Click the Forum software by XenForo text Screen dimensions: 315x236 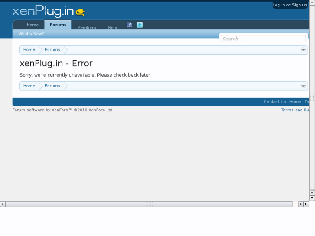coord(63,110)
